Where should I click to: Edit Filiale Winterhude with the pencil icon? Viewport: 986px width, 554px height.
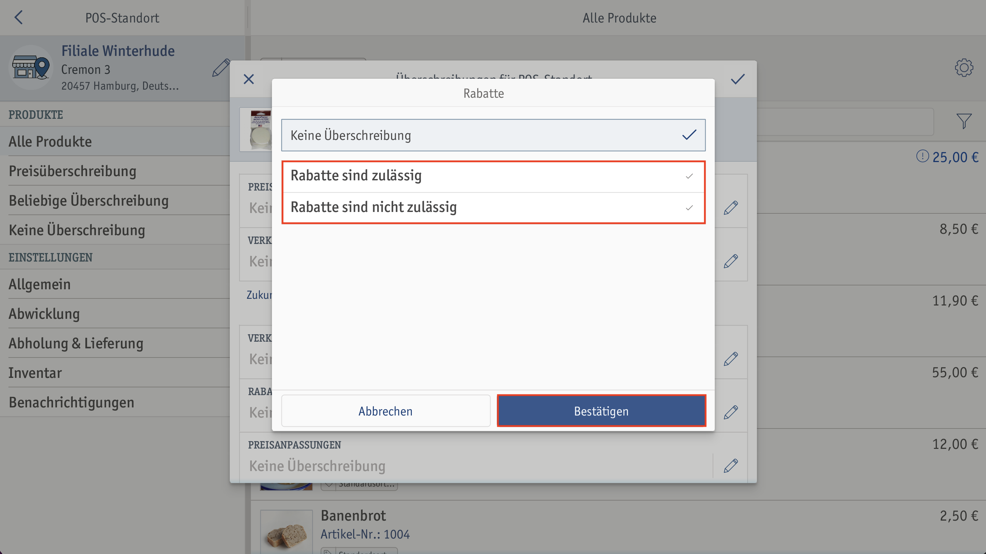coord(221,68)
